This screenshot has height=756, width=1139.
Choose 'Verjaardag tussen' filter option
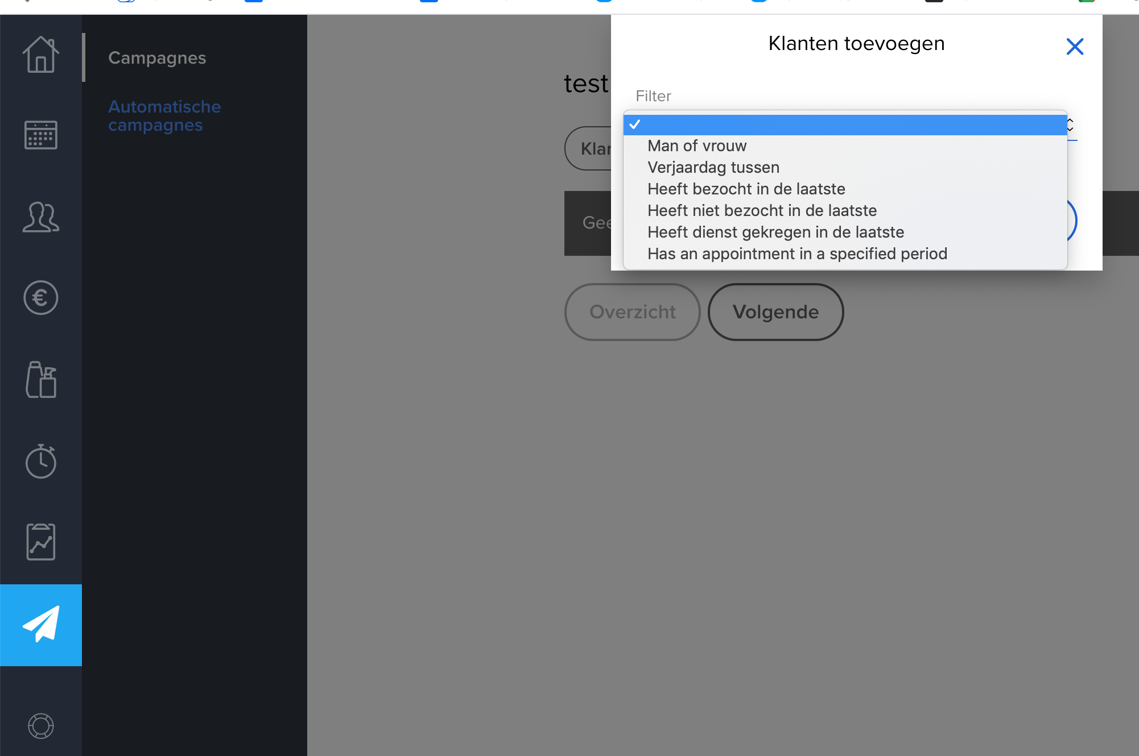pyautogui.click(x=845, y=168)
